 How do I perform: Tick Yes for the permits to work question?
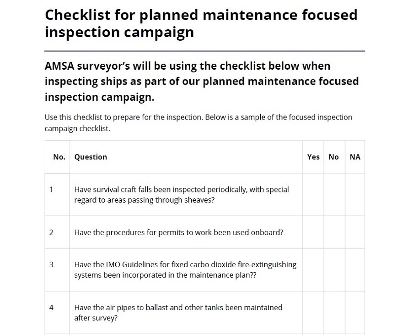[313, 232]
